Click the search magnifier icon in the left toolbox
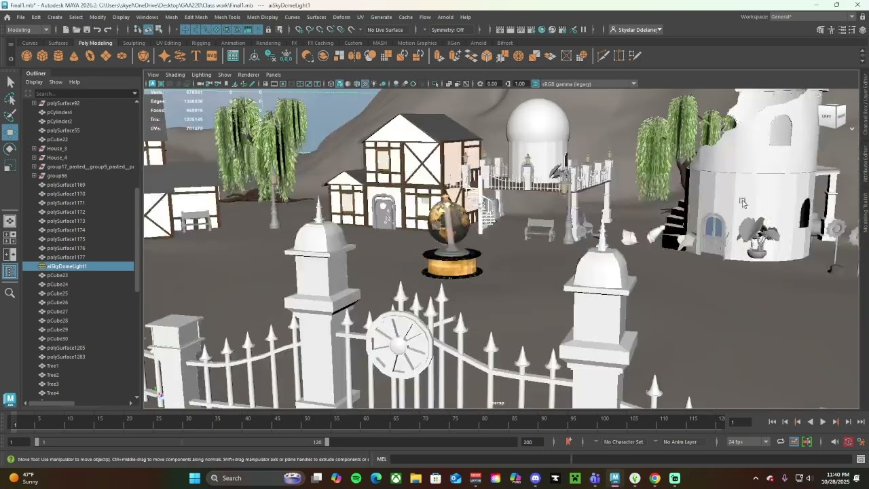 (10, 293)
